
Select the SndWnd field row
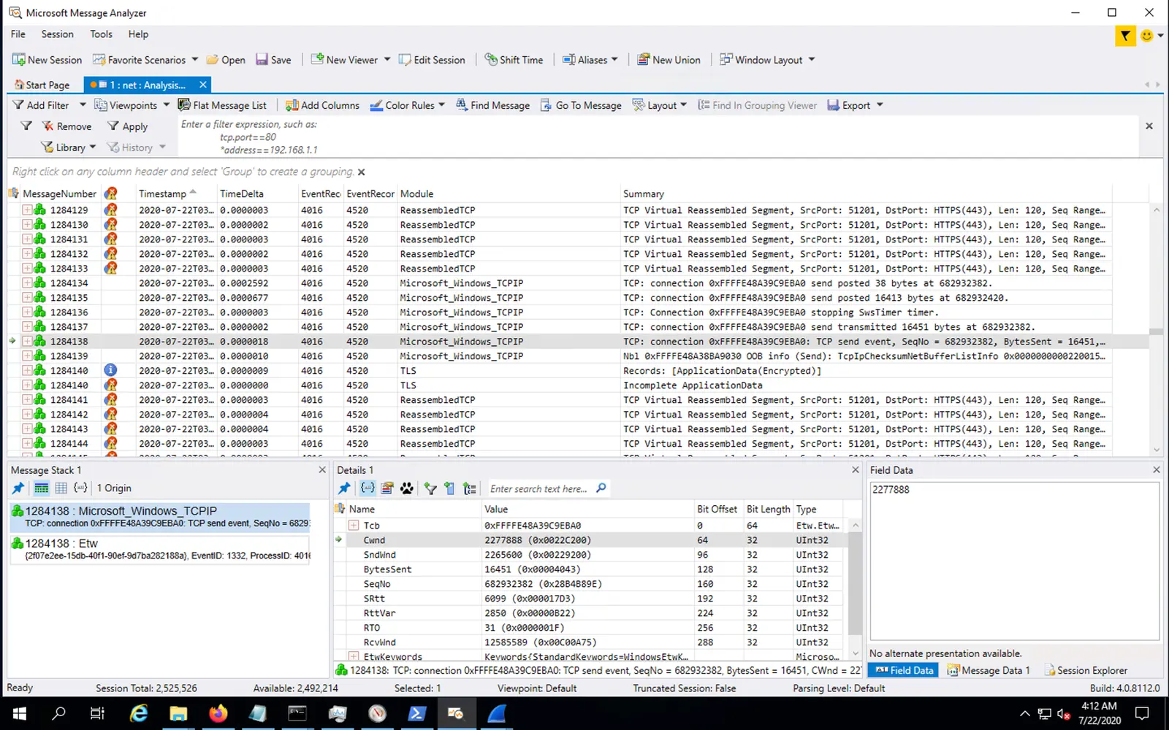pos(590,555)
